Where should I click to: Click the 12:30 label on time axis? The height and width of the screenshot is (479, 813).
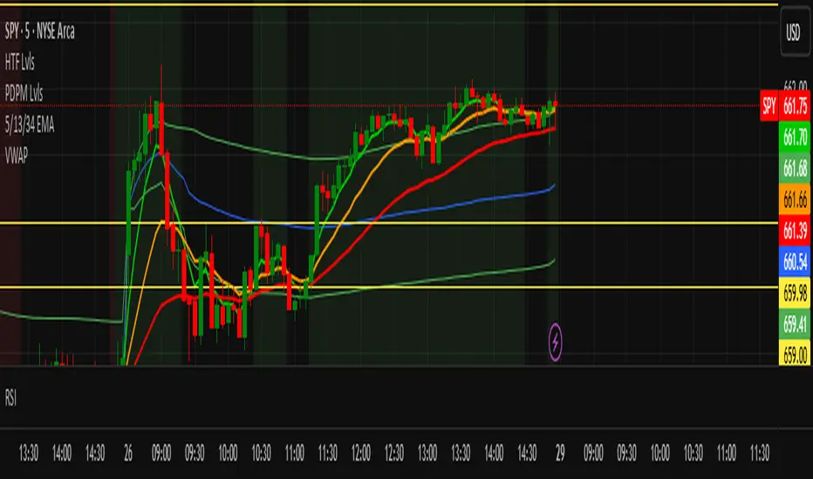[x=394, y=454]
